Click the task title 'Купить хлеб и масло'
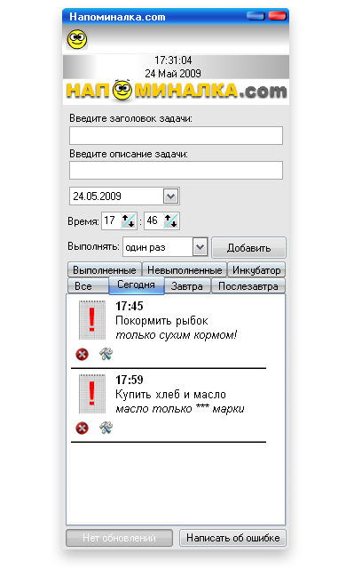Image resolution: width=354 pixels, height=569 pixels. (171, 395)
